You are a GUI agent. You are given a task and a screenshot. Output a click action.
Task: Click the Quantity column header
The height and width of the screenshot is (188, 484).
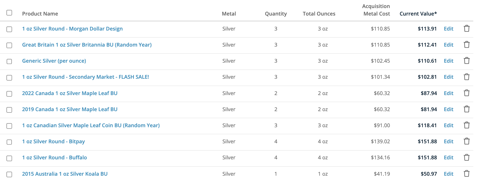(276, 14)
